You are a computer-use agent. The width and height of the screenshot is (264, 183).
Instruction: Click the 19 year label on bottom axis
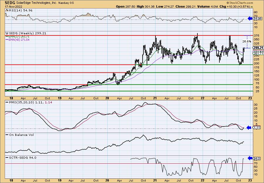click(59, 181)
